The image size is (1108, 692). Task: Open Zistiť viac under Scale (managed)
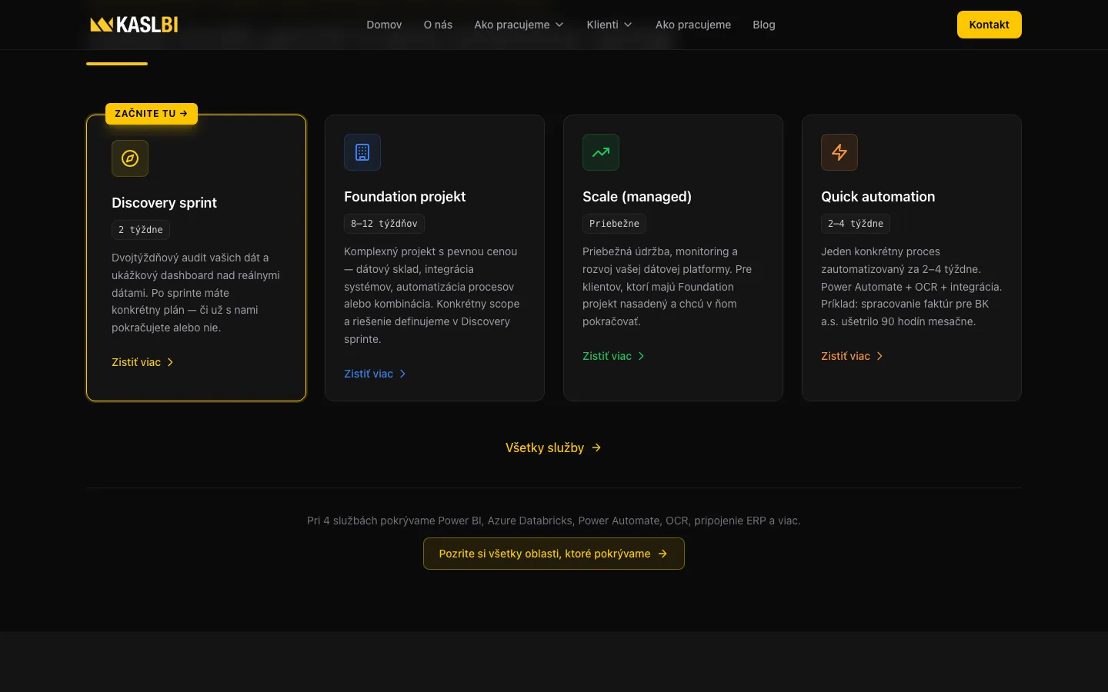[x=614, y=356]
